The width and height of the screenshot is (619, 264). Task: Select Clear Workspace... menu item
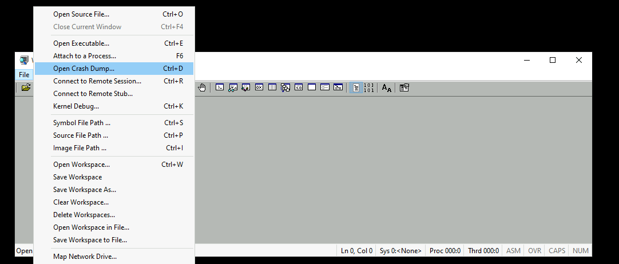114,202
